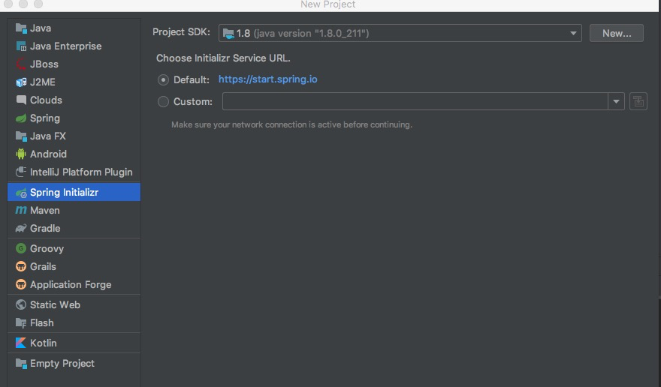Click the Java folder icon
661x387 pixels.
(x=21, y=28)
